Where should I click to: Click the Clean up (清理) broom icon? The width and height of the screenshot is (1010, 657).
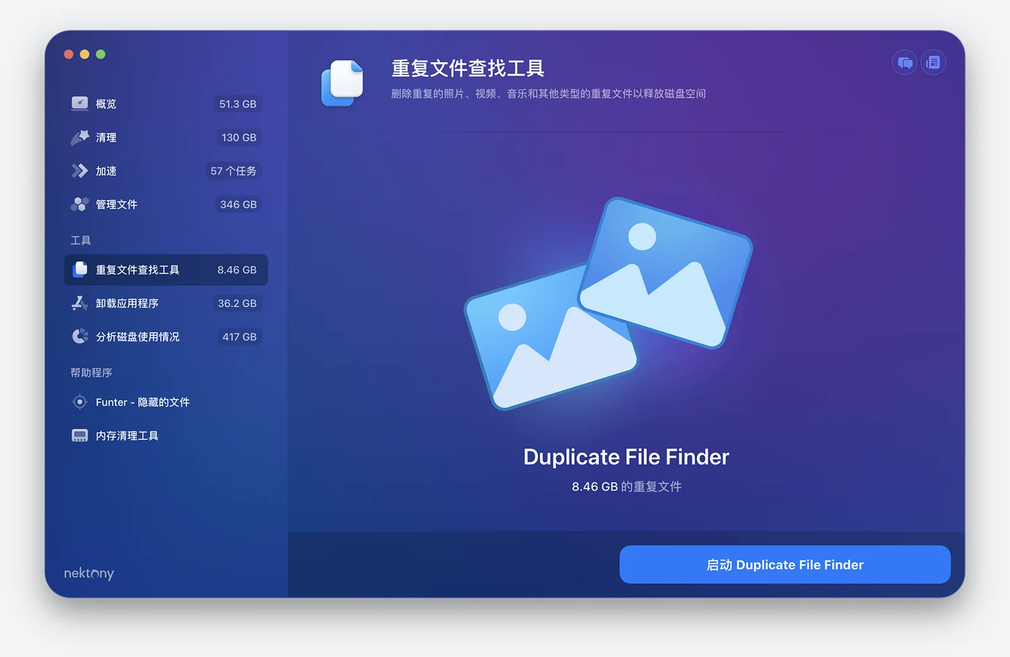pos(80,137)
